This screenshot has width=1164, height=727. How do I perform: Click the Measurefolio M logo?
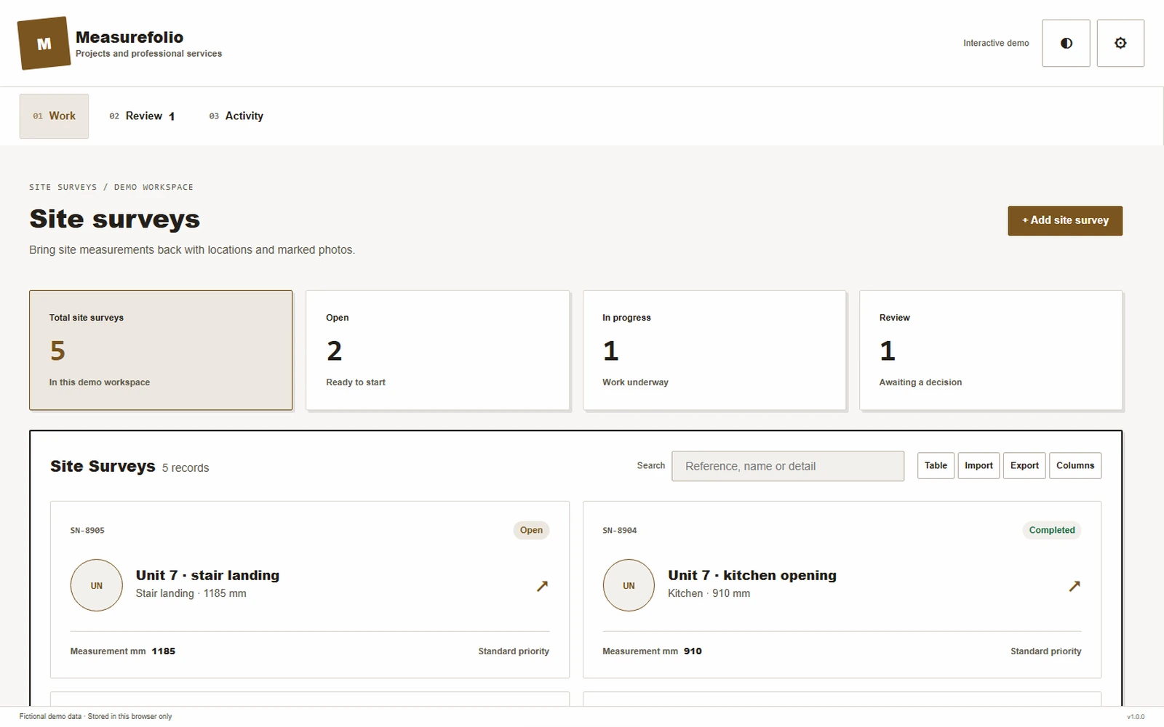44,44
